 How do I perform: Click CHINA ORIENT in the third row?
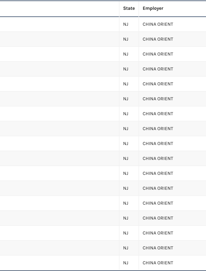(158, 54)
